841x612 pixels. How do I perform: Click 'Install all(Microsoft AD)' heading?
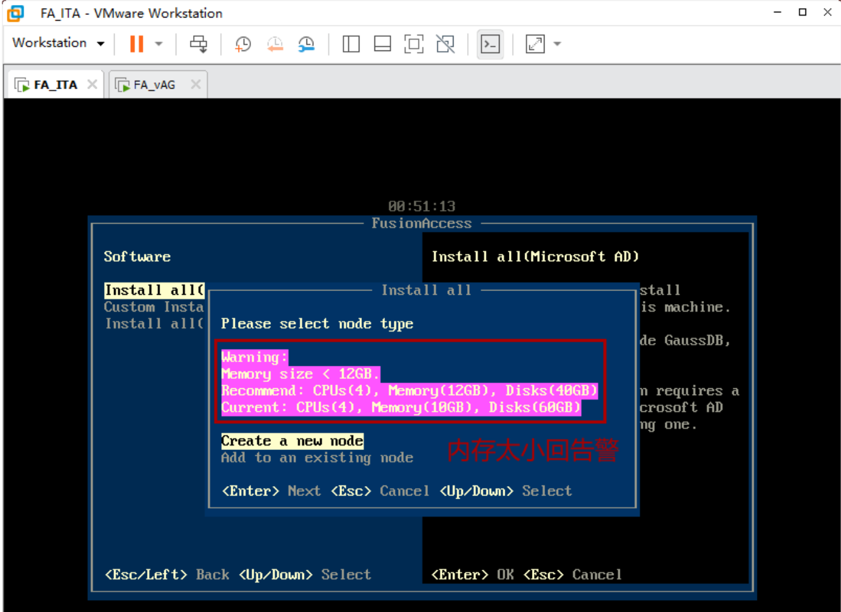[535, 257]
